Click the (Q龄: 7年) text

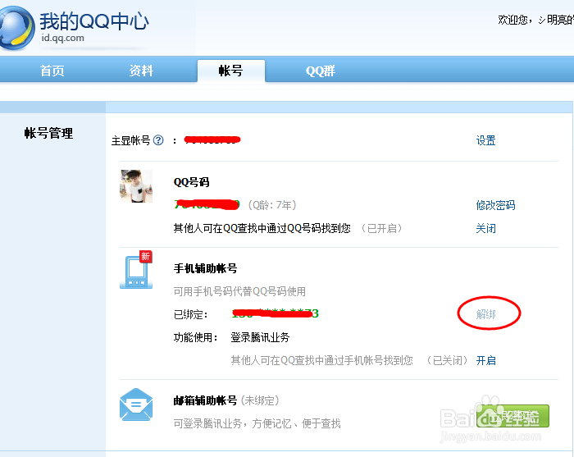coord(272,205)
